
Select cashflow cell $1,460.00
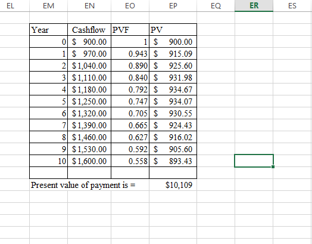89,137
